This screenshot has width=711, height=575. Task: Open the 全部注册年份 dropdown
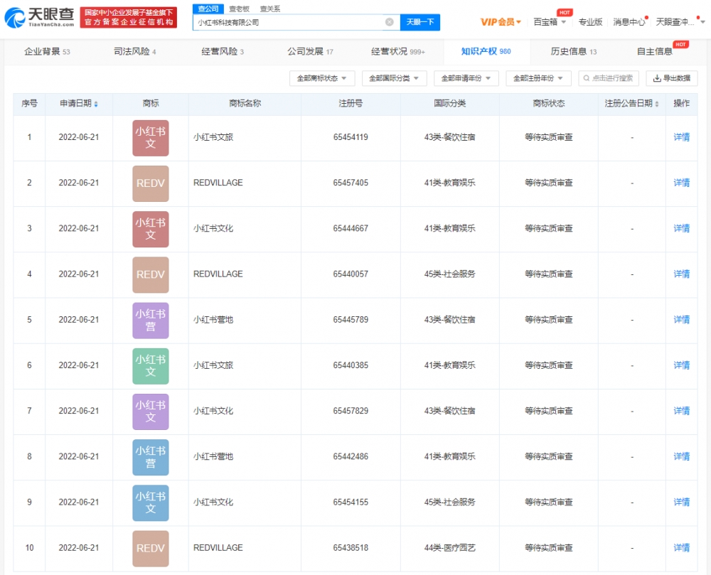pos(538,78)
